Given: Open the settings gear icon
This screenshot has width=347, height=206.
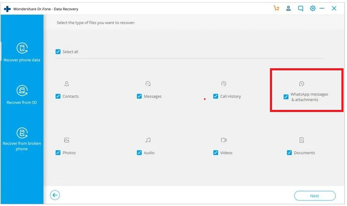Looking at the screenshot, I should [x=313, y=9].
